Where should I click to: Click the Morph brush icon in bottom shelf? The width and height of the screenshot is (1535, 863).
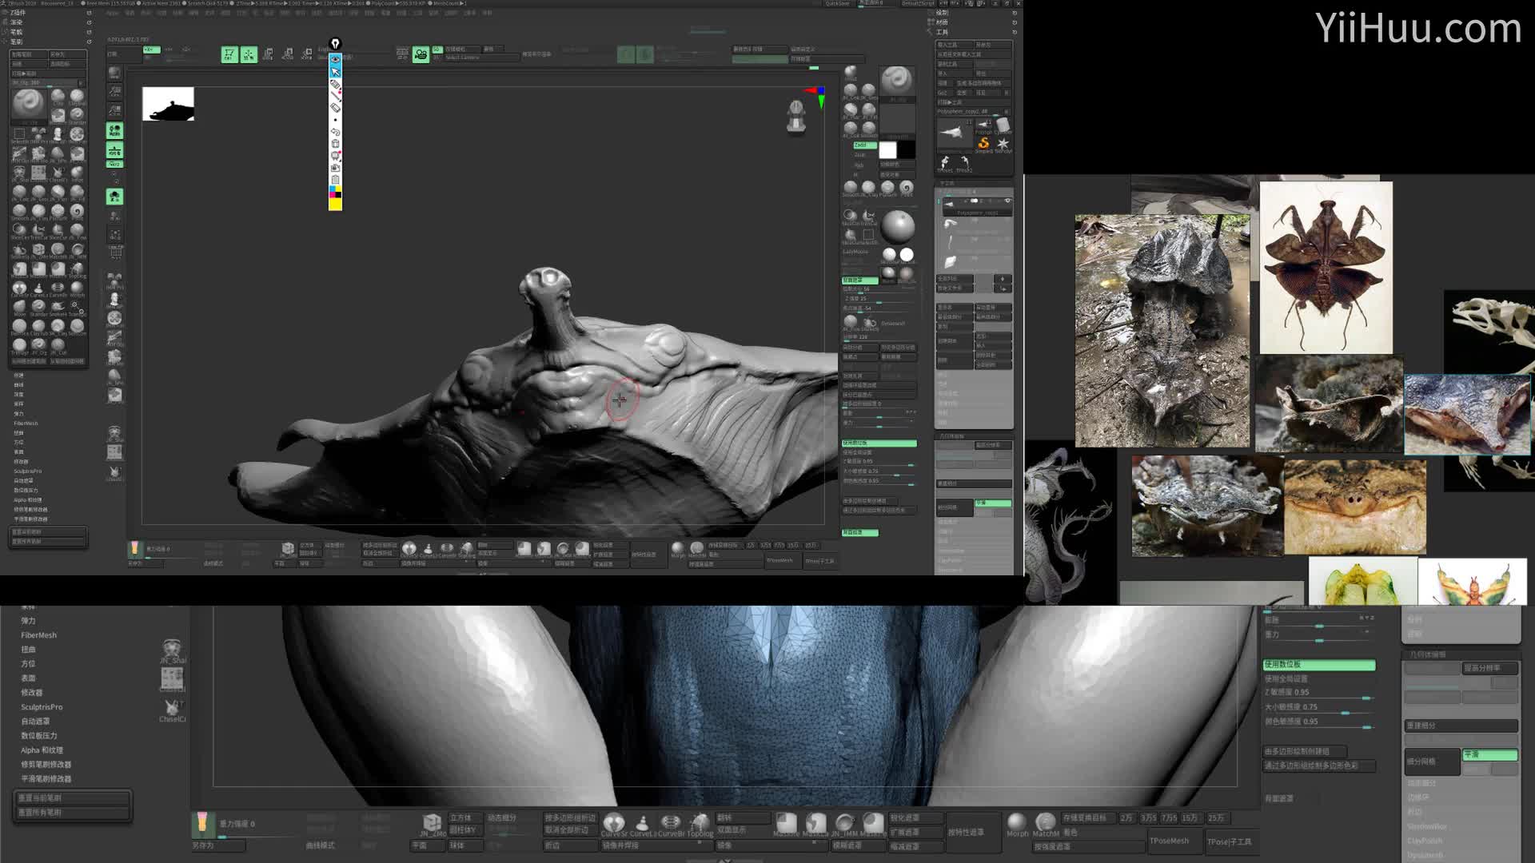(x=1016, y=822)
